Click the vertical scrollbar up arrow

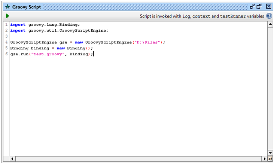coord(270,24)
